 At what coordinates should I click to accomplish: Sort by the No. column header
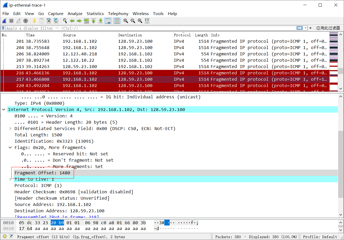click(13, 35)
